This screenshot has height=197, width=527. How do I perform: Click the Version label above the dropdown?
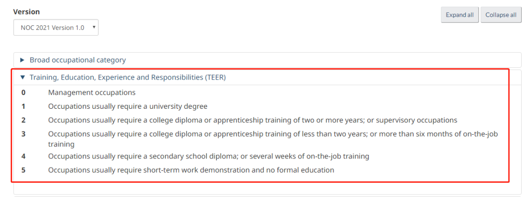pyautogui.click(x=26, y=12)
